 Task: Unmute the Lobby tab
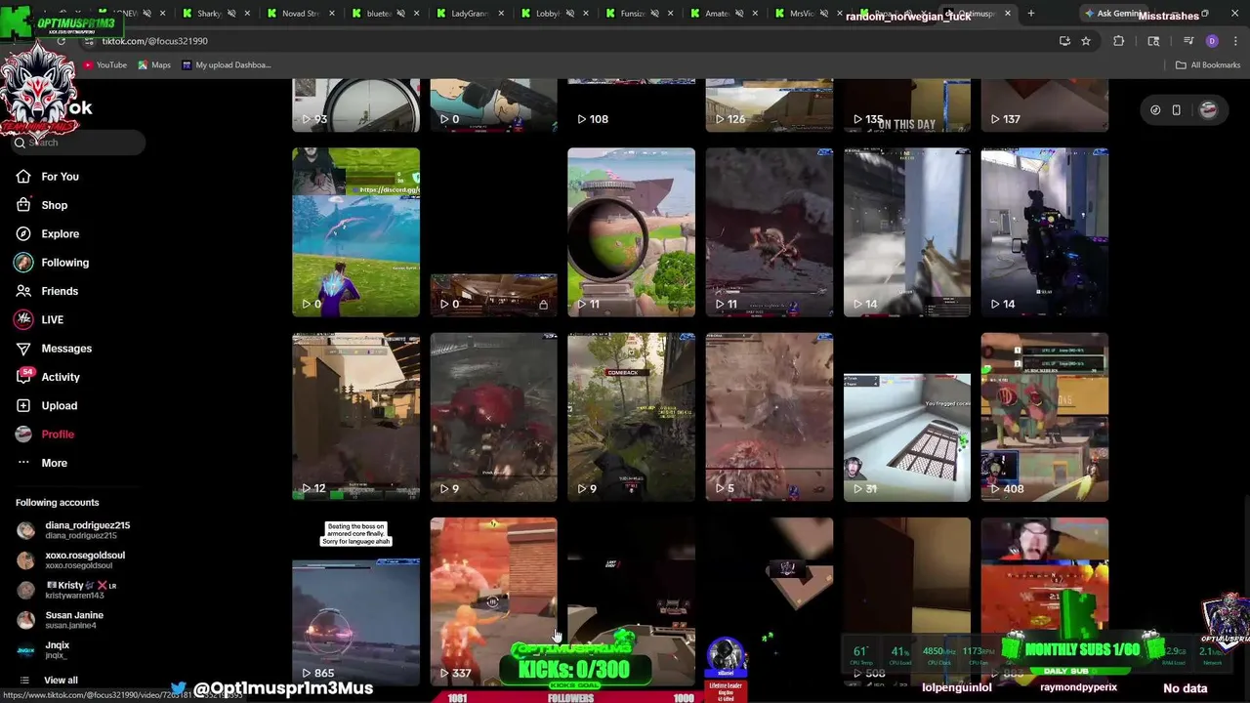(x=570, y=14)
